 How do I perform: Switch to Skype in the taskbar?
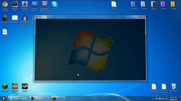(x=18, y=98)
